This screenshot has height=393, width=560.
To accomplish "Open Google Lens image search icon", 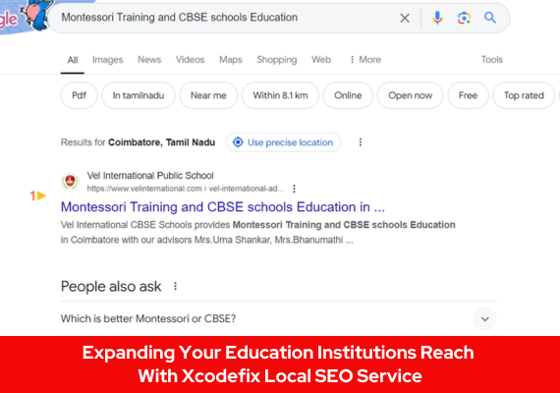I will tap(464, 18).
